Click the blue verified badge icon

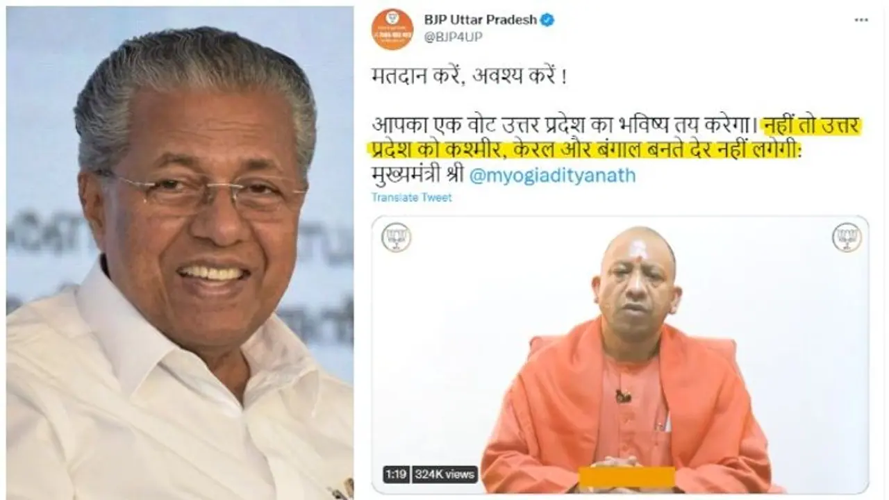point(548,20)
